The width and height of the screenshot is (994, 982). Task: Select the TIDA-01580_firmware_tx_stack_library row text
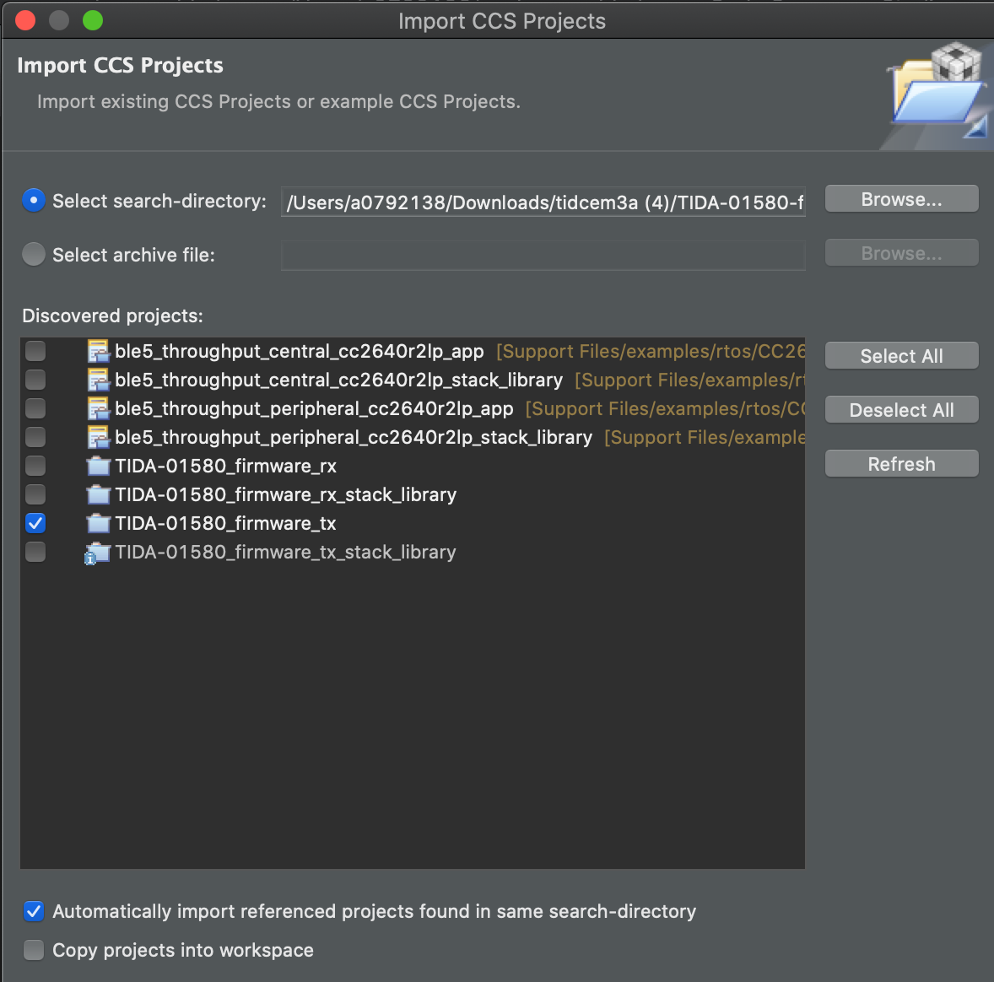(x=285, y=553)
